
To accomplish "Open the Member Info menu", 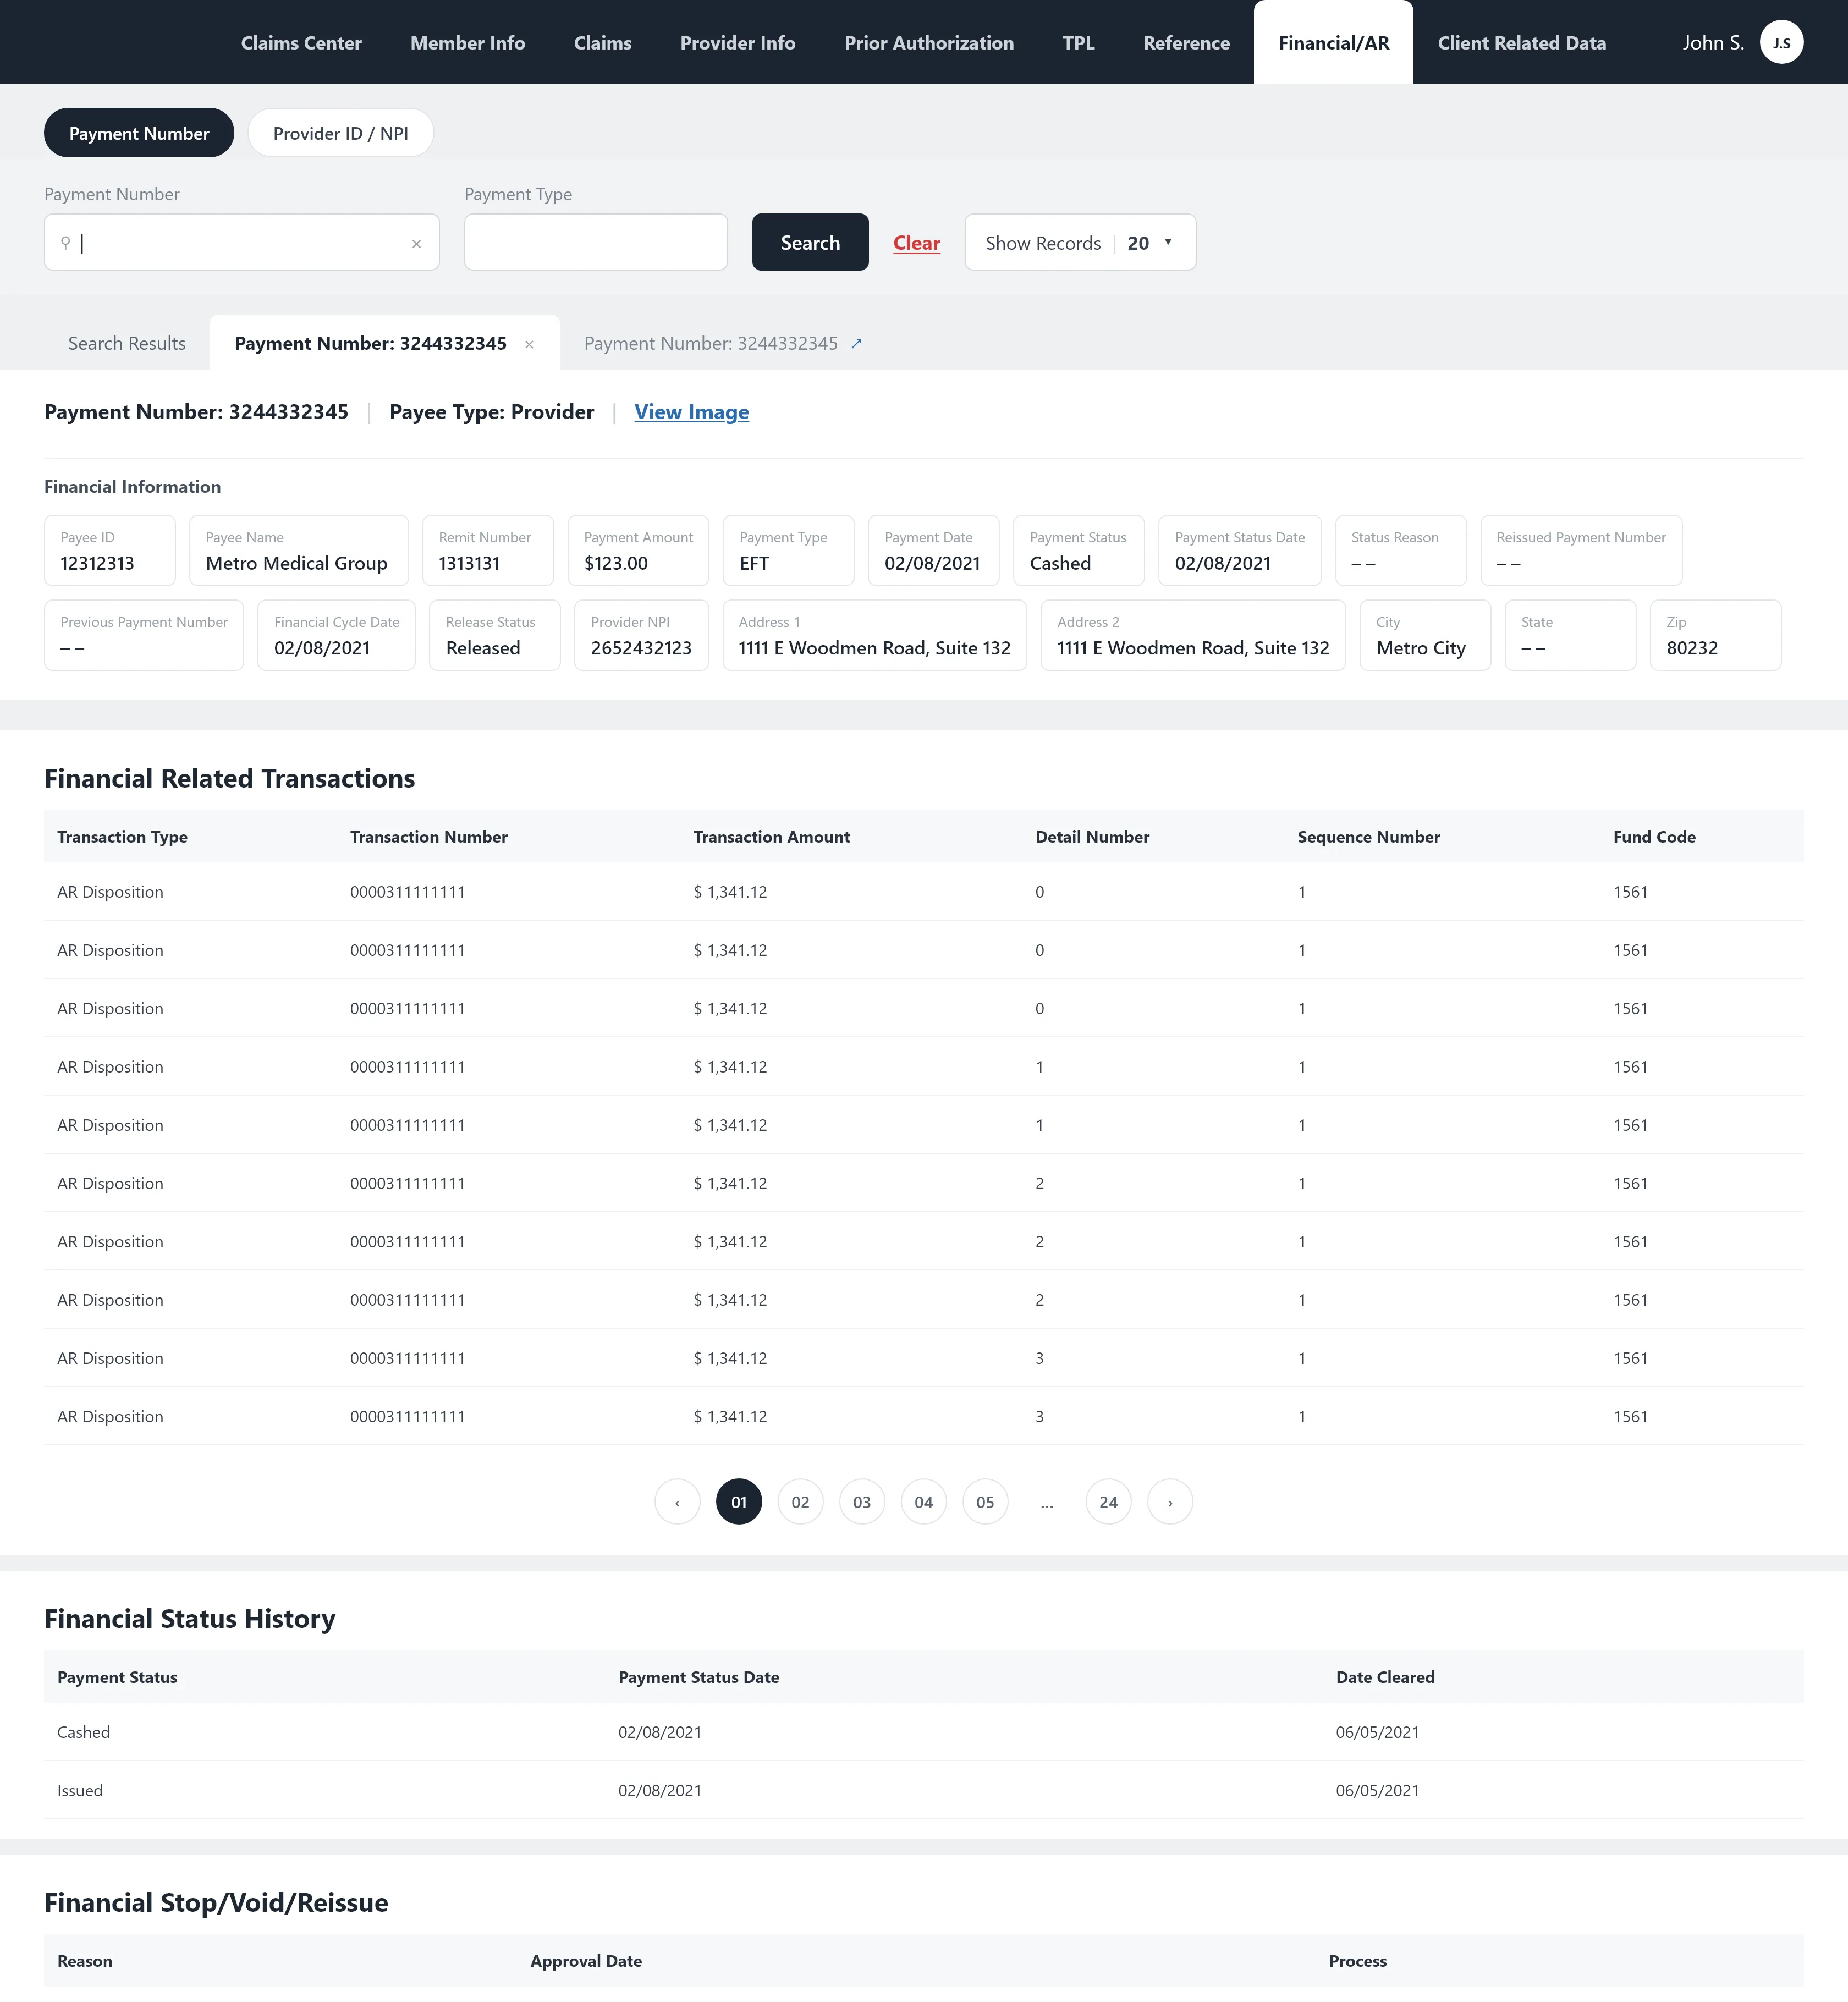I will pos(467,43).
